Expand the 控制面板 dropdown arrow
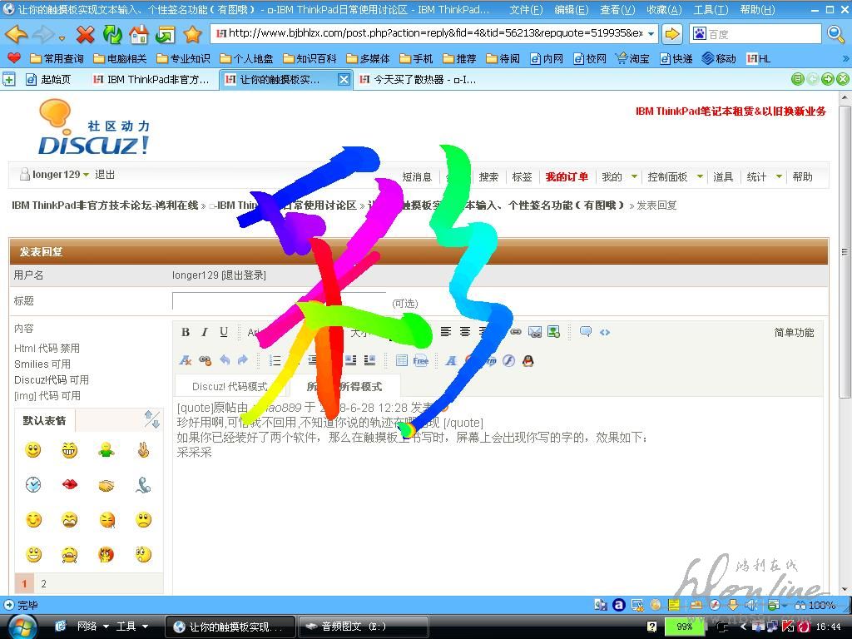The image size is (852, 639). tap(700, 176)
